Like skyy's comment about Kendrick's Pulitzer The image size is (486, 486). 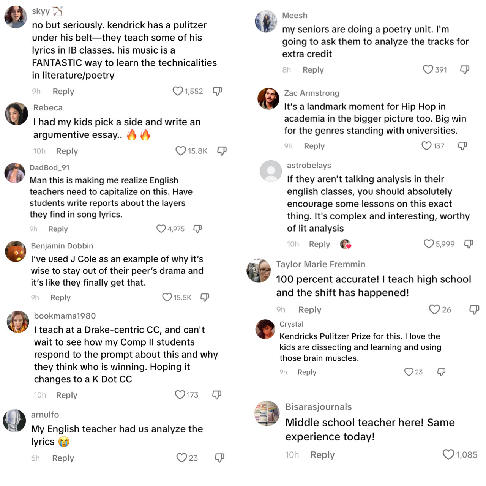pos(178,91)
